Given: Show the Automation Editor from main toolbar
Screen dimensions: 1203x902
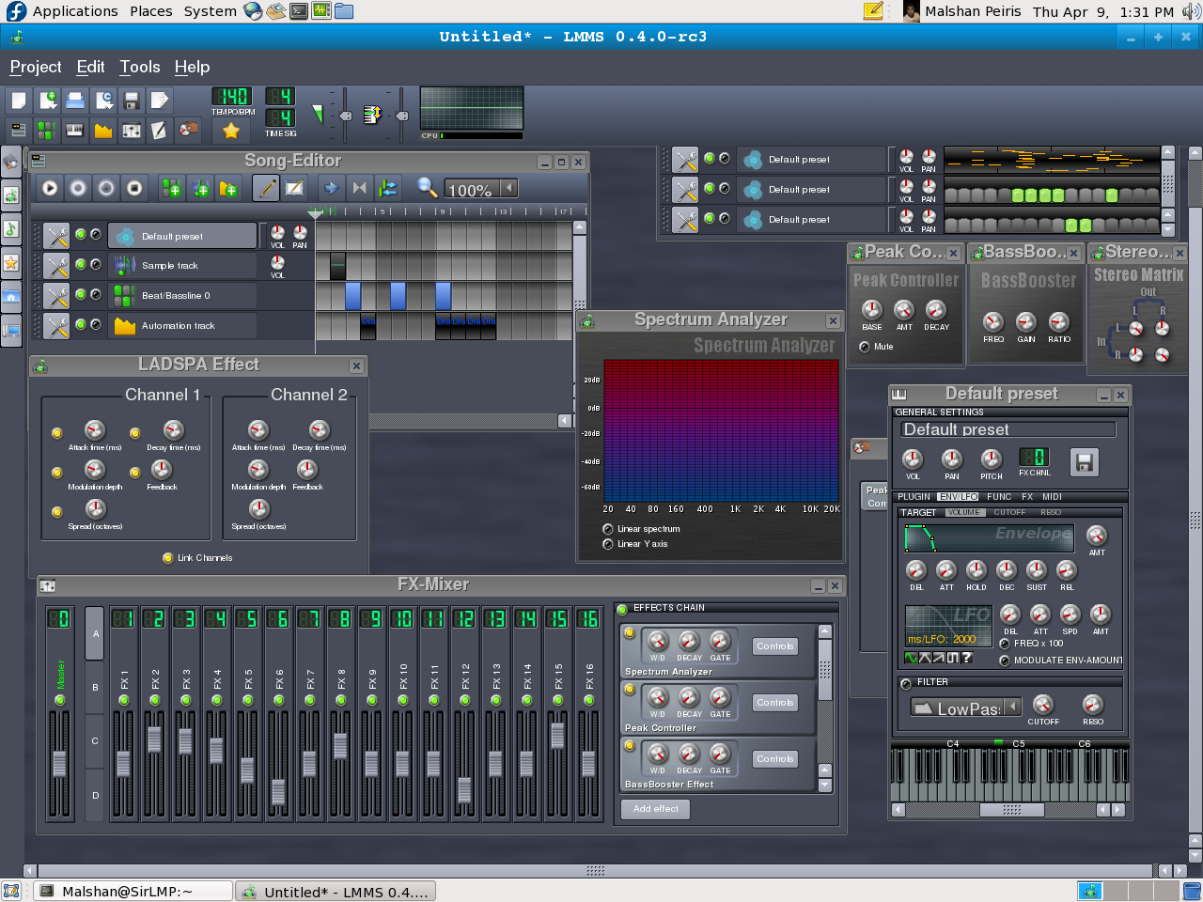Looking at the screenshot, I should tap(103, 131).
